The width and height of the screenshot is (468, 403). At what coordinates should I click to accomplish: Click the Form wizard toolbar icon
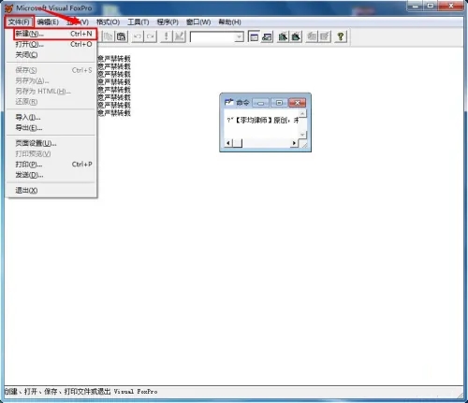283,36
